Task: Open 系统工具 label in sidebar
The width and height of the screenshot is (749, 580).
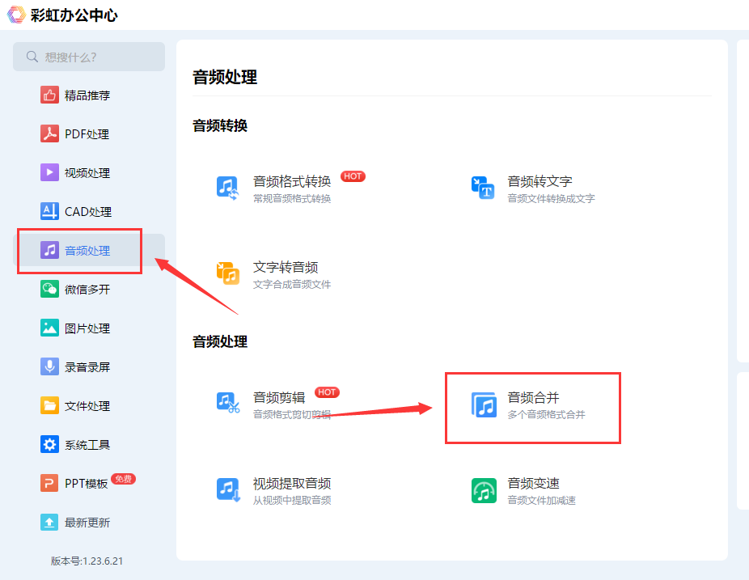Action: (x=87, y=445)
